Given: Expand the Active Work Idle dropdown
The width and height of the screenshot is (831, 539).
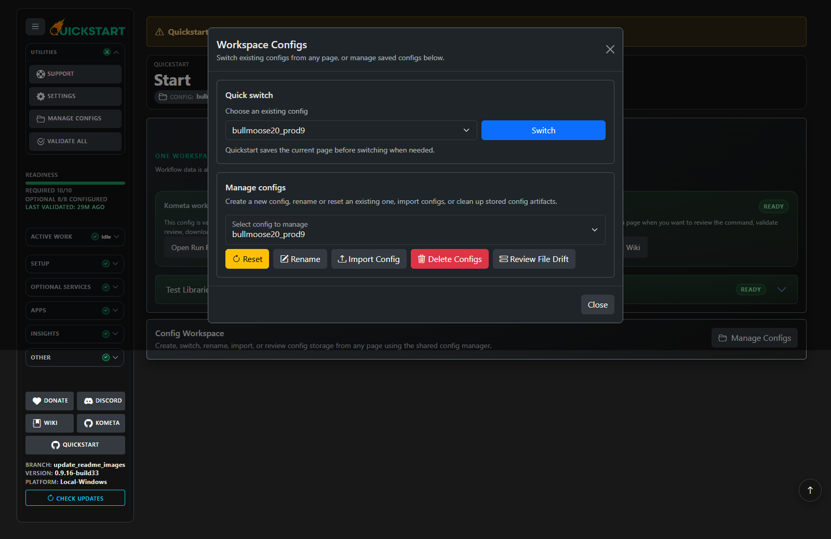Looking at the screenshot, I should (x=75, y=237).
